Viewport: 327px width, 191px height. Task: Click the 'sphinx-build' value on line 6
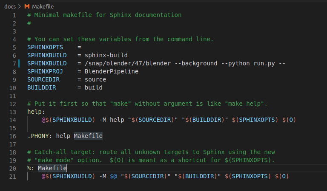[x=106, y=55]
